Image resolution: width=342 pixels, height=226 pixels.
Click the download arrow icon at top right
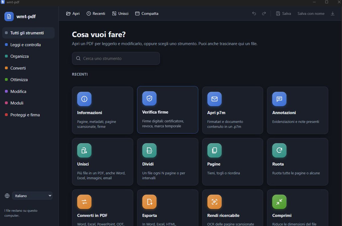333,13
